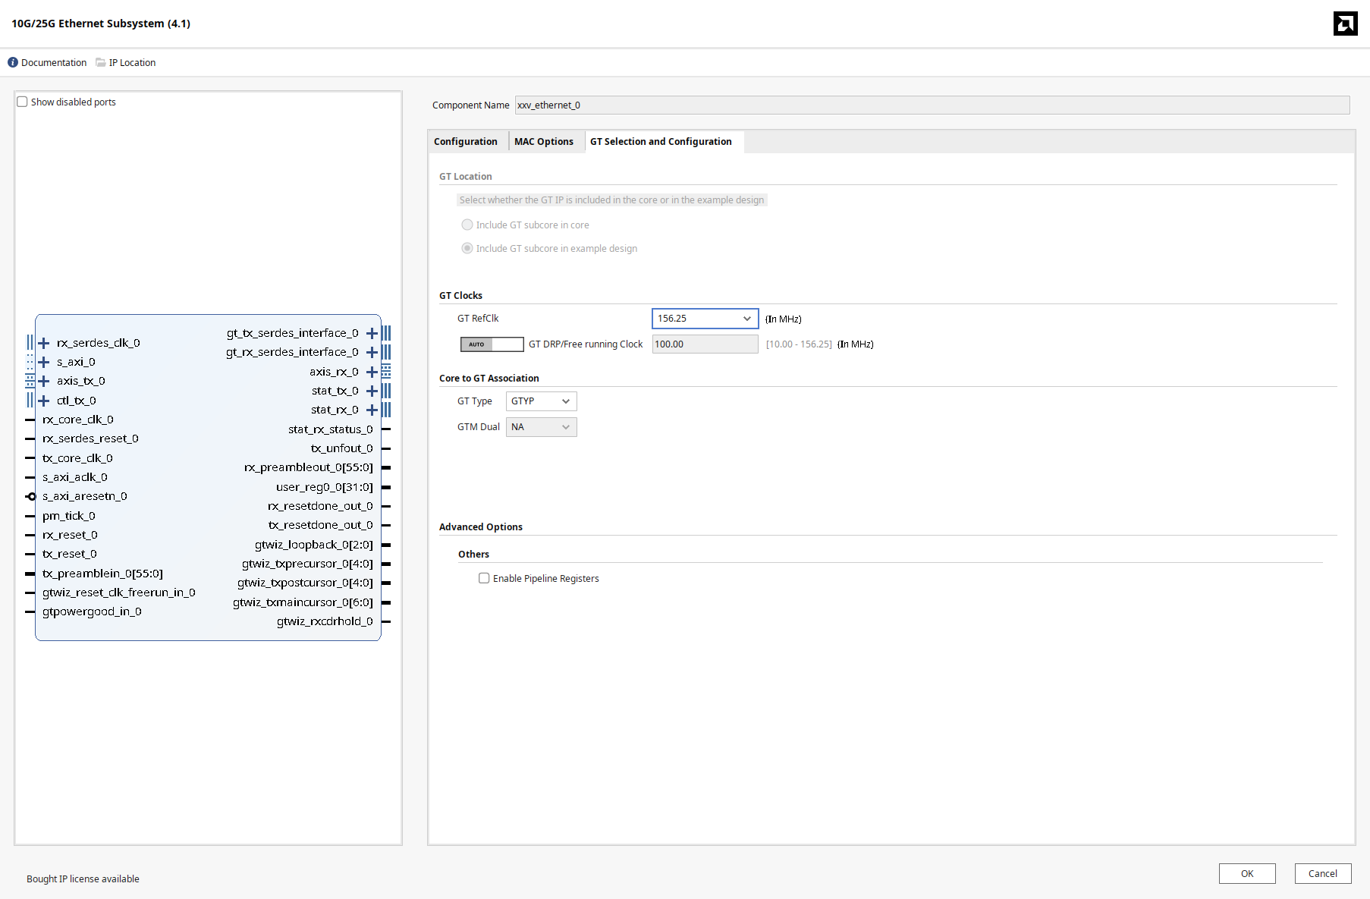Switch to the Configuration tab
The width and height of the screenshot is (1370, 899).
465,142
